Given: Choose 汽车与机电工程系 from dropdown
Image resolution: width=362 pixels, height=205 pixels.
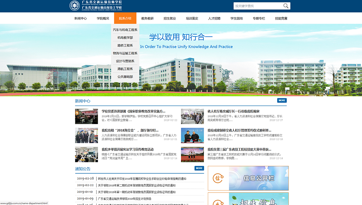Looking at the screenshot, I should click(125, 30).
